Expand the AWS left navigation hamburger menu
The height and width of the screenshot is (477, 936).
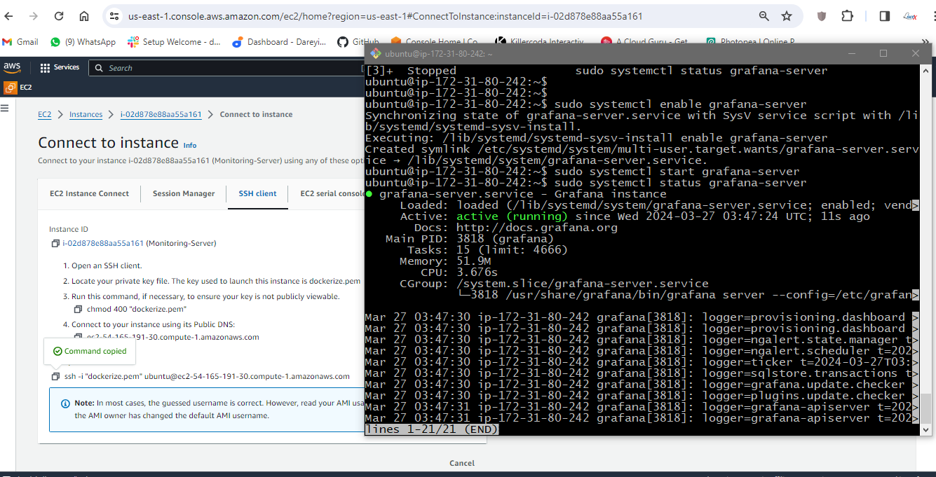tap(5, 108)
